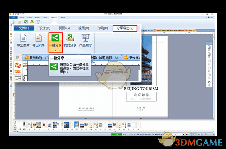Image resolution: width=226 pixels, height=149 pixels.
Task: Select the 分享导出(S) ribbon tab
Action: click(125, 28)
